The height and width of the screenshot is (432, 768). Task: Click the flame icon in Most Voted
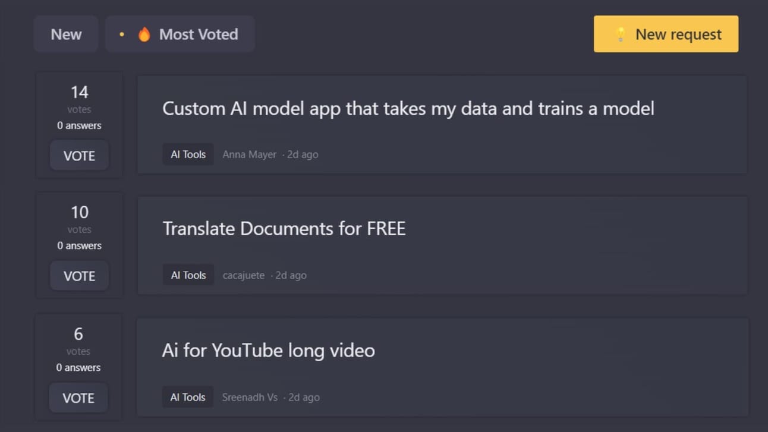pyautogui.click(x=144, y=34)
